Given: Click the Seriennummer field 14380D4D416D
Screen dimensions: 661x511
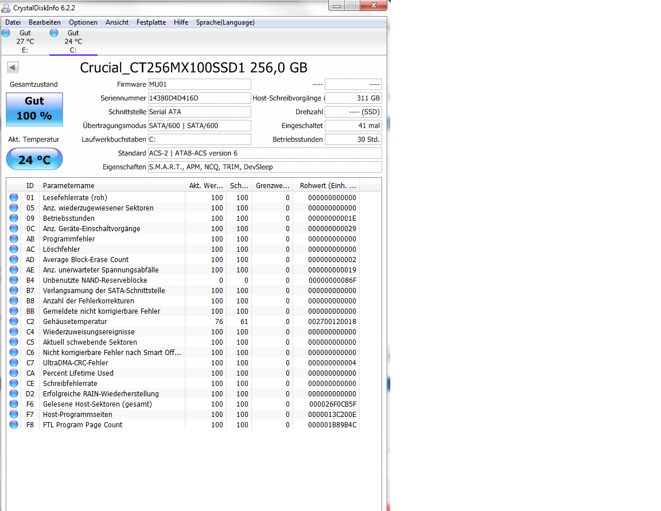Looking at the screenshot, I should pos(200,98).
